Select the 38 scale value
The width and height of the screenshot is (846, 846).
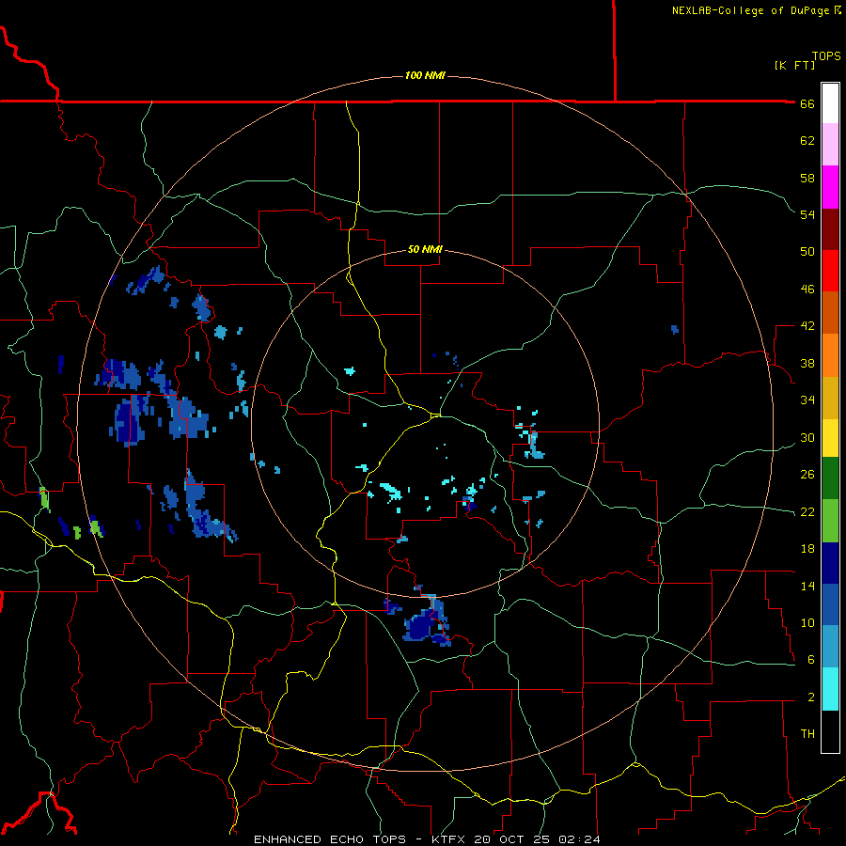point(807,363)
